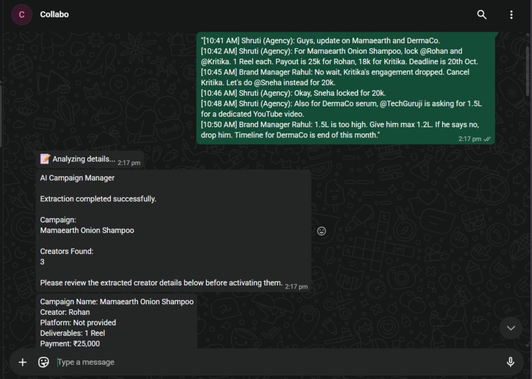Click '[10:41 AM] Shruti (Agency): Guys, update' line
This screenshot has height=379, width=532.
[321, 41]
